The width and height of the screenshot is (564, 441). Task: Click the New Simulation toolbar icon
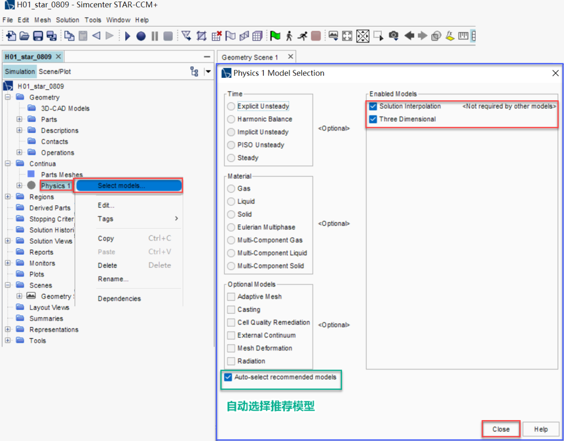[11, 35]
